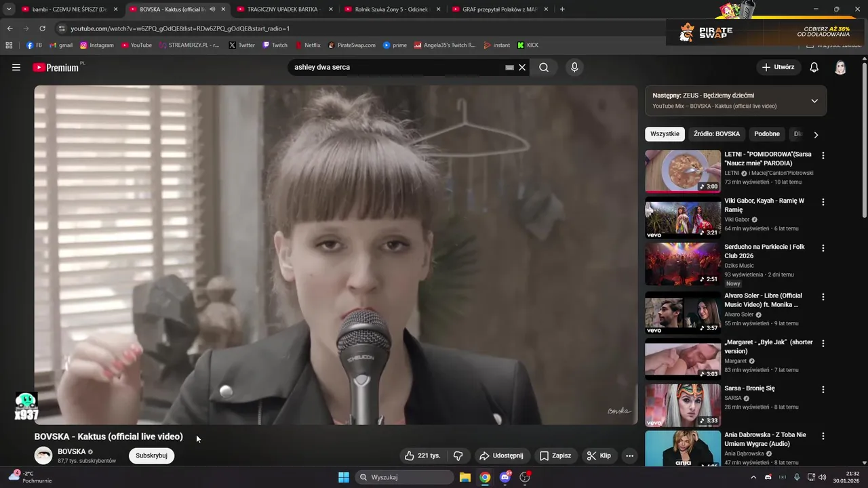
Task: Open the BOVSKA channel name link
Action: click(71, 451)
